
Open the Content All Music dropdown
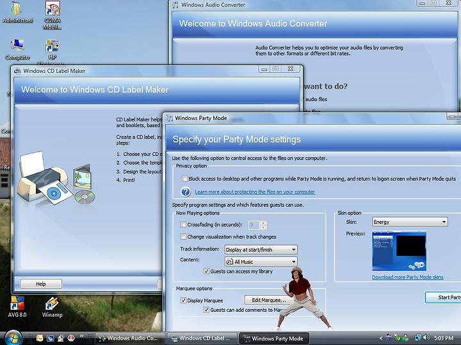[x=261, y=262]
